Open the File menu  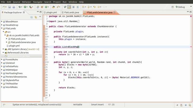pyautogui.click(x=3, y=2)
